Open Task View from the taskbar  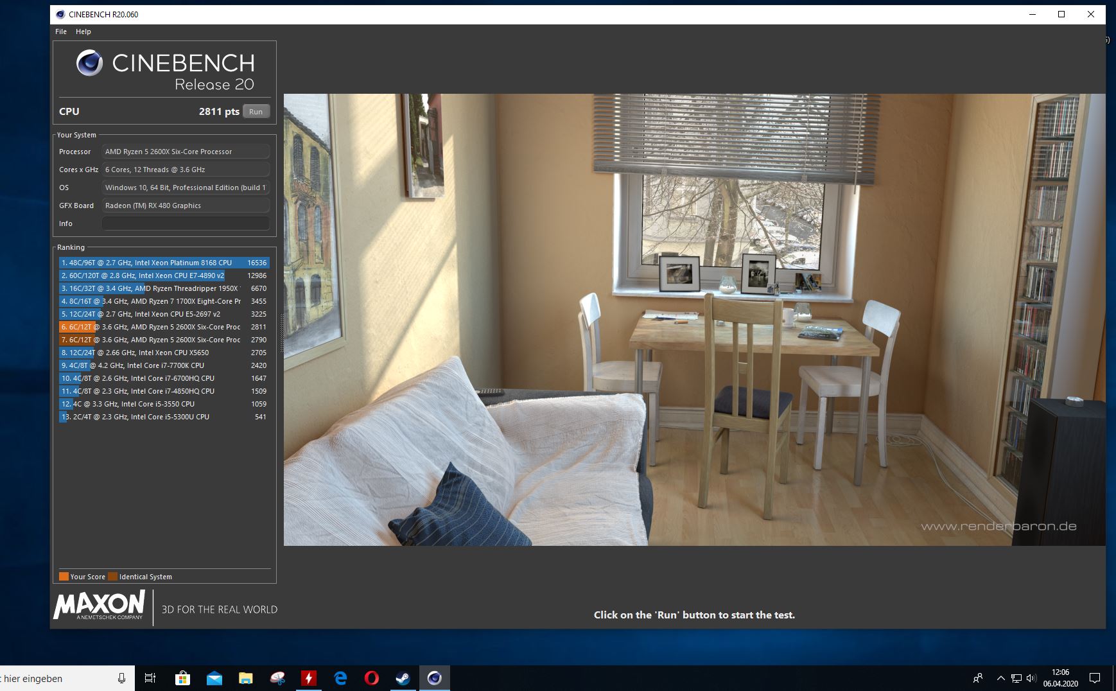[150, 678]
